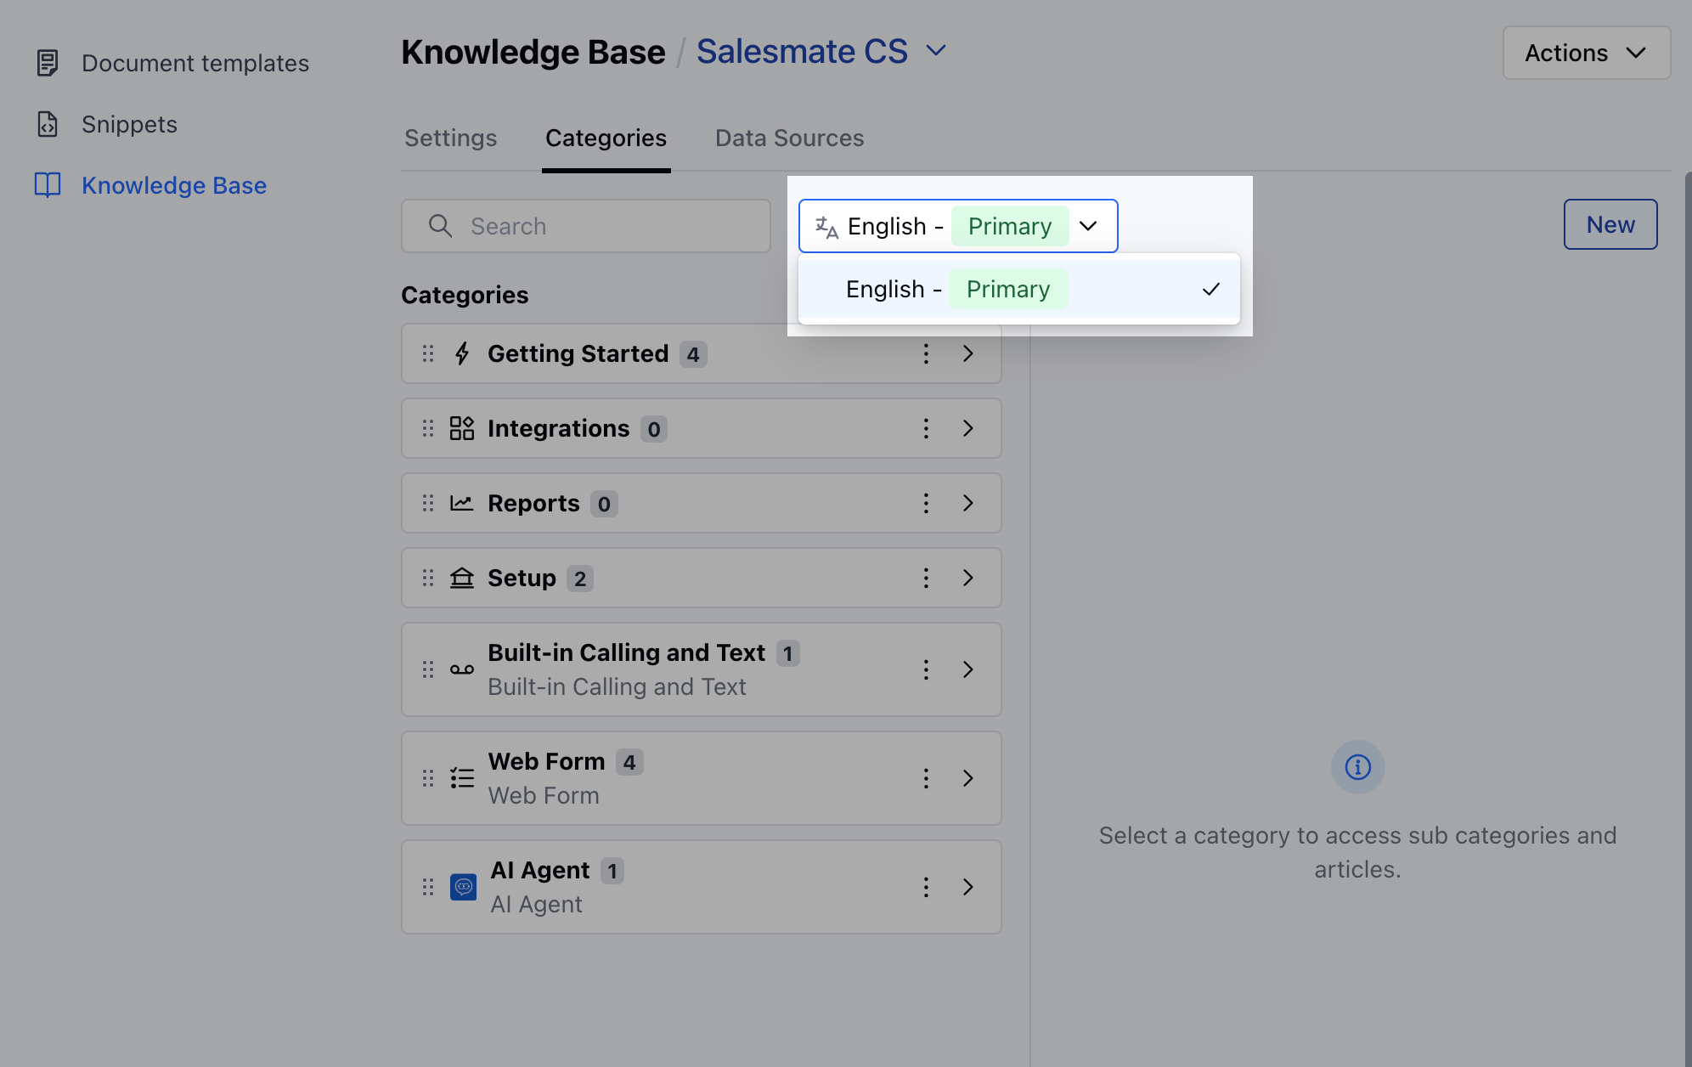Image resolution: width=1692 pixels, height=1067 pixels.
Task: Switch to the Settings tab
Action: [450, 138]
